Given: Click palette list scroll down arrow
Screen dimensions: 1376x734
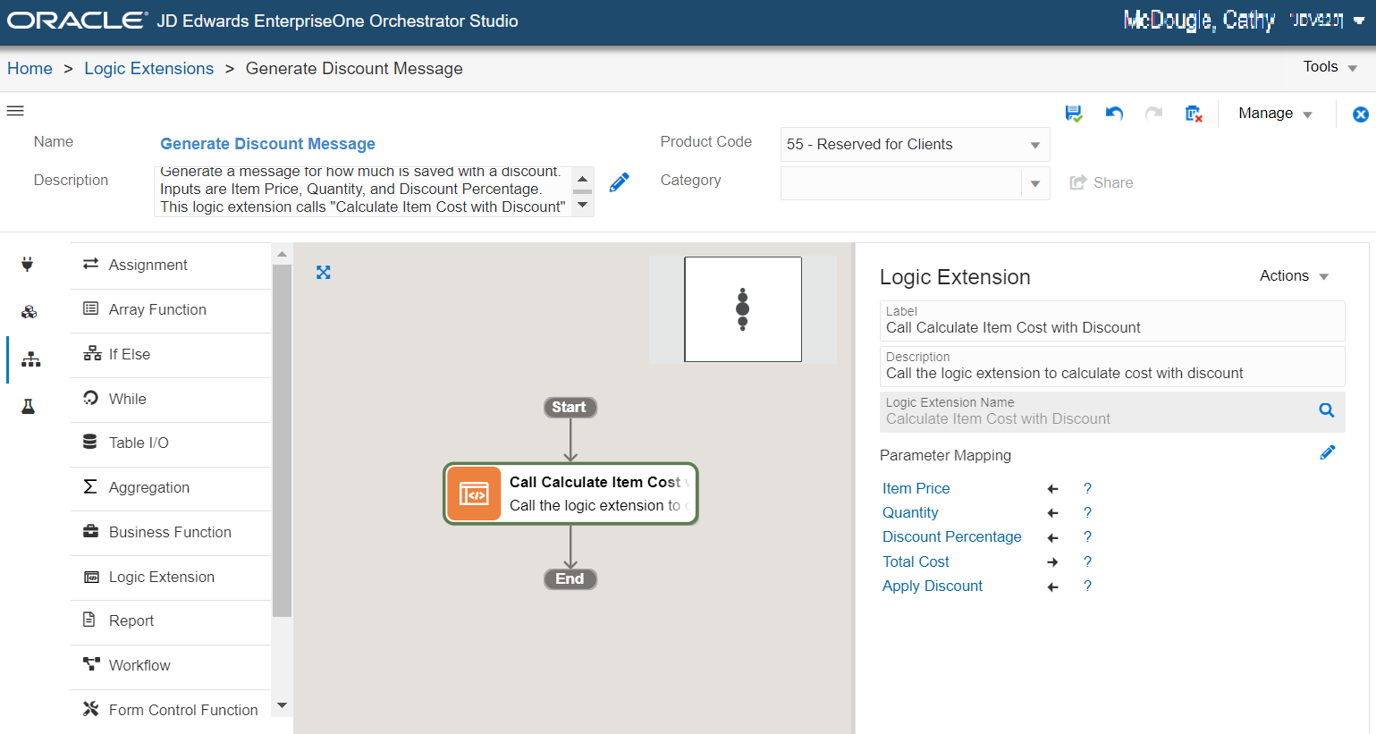Looking at the screenshot, I should click(282, 705).
